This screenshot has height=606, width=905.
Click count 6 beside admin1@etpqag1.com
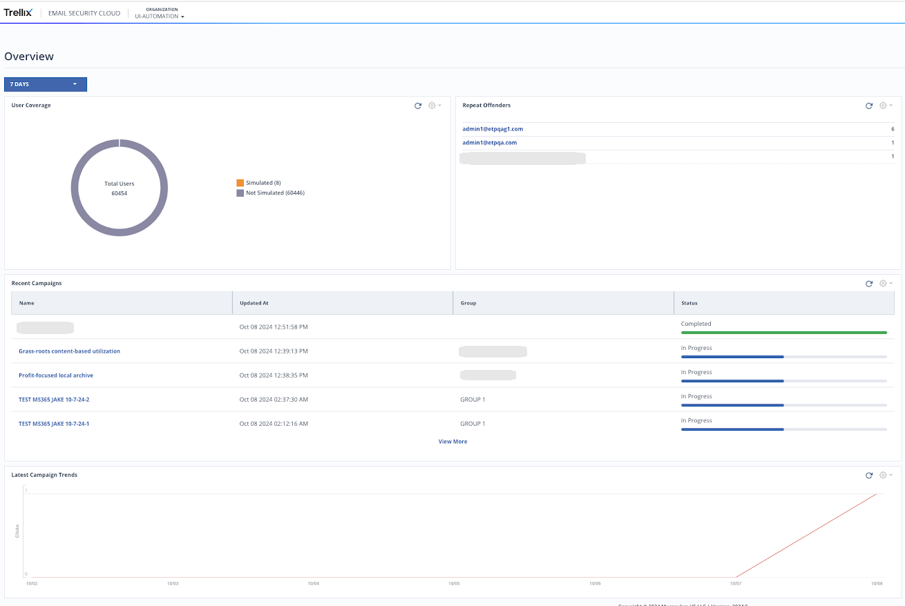point(893,129)
